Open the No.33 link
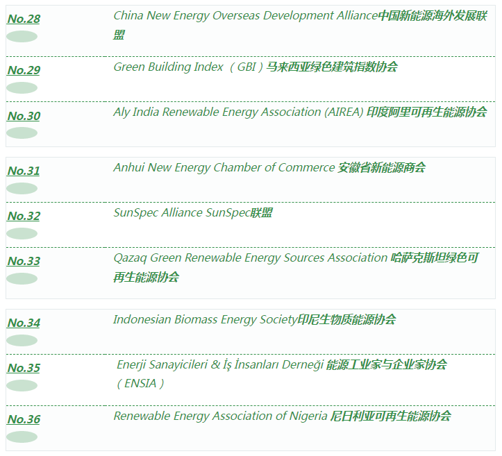 24,261
